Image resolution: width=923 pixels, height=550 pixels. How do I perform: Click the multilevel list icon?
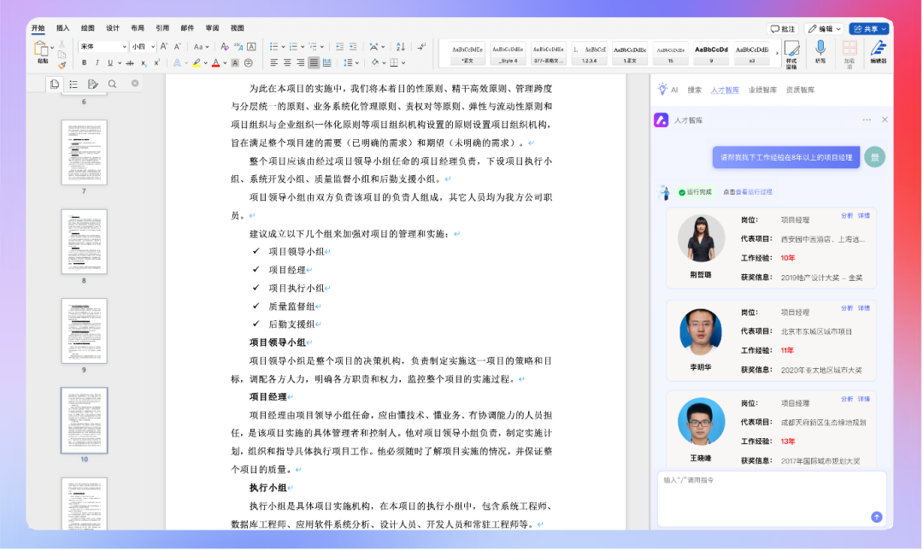point(313,46)
